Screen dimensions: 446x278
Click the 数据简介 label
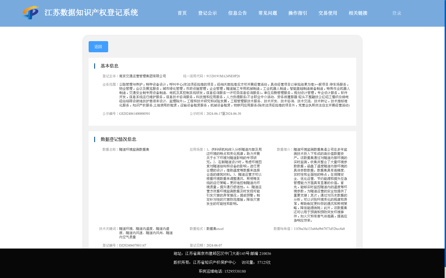click(x=285, y=150)
